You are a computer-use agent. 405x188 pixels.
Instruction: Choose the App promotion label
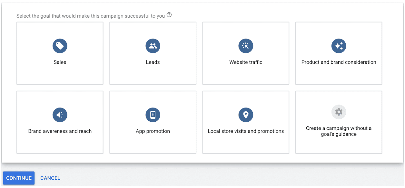click(x=153, y=131)
